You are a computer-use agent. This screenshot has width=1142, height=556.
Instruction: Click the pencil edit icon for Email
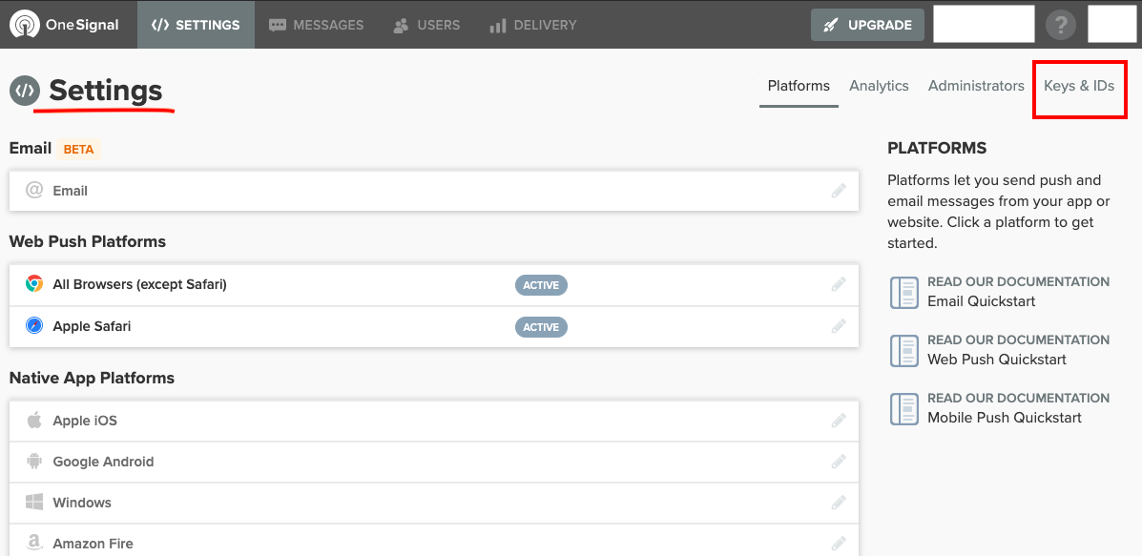pos(839,191)
